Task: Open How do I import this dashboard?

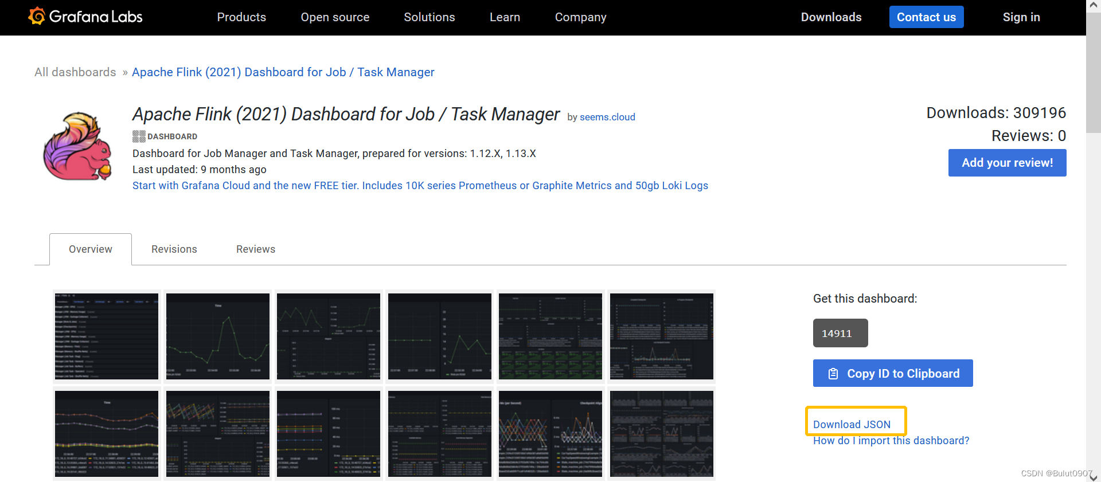Action: 891,441
